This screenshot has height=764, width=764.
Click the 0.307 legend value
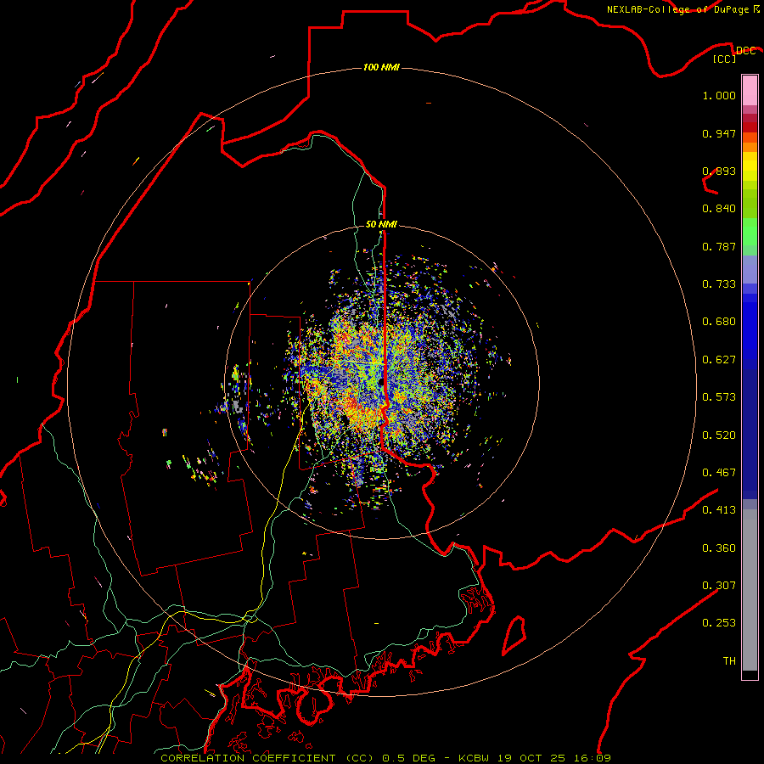tap(719, 586)
